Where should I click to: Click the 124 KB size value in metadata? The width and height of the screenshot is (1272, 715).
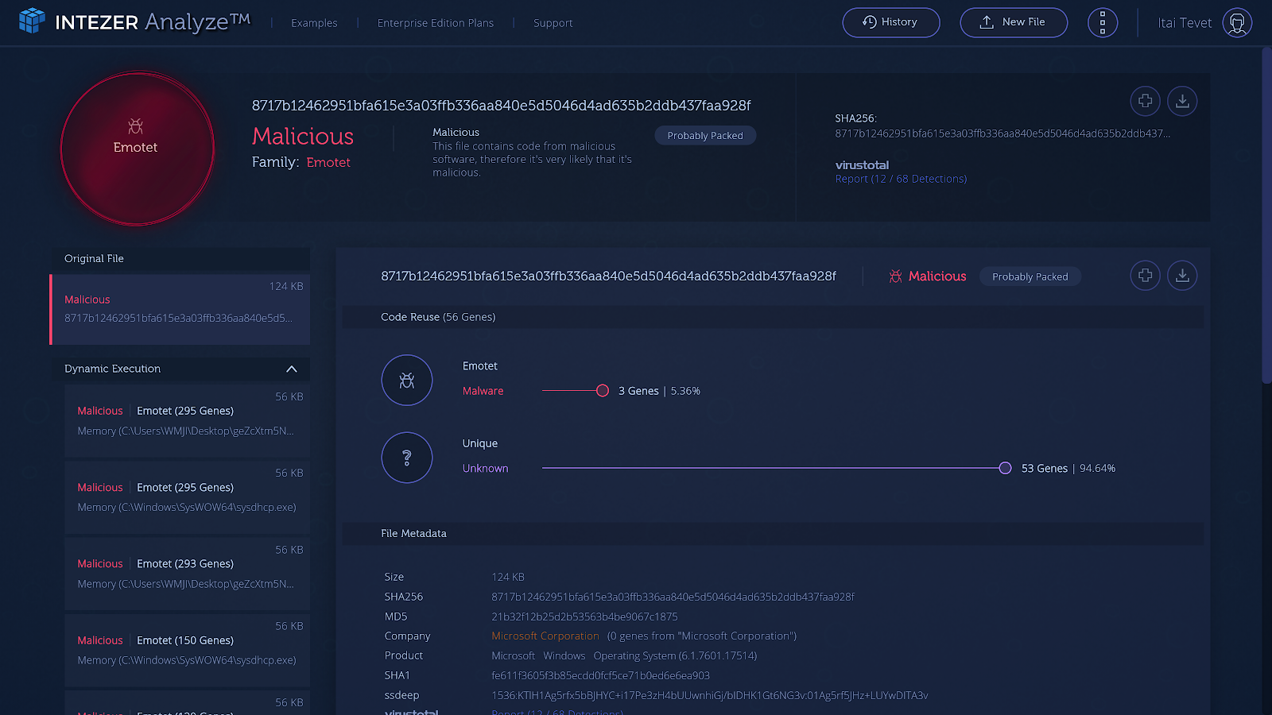508,577
